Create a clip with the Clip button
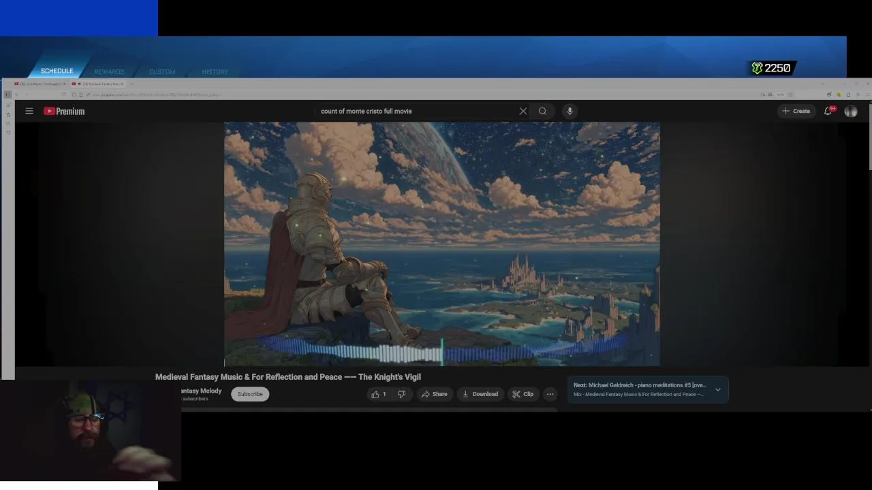Screen dimensions: 872x490 [x=523, y=394]
